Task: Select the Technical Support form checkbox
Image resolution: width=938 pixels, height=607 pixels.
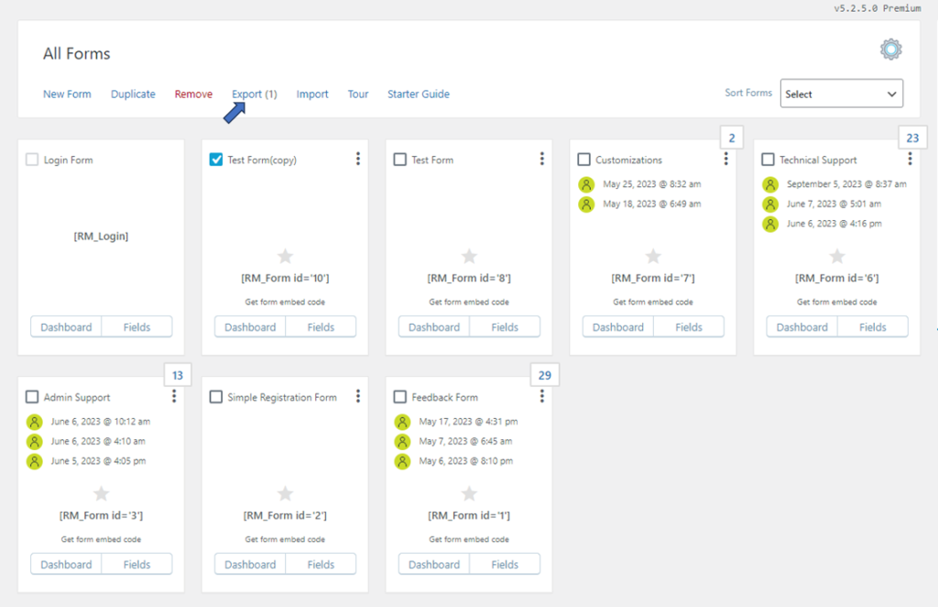Action: [x=767, y=159]
